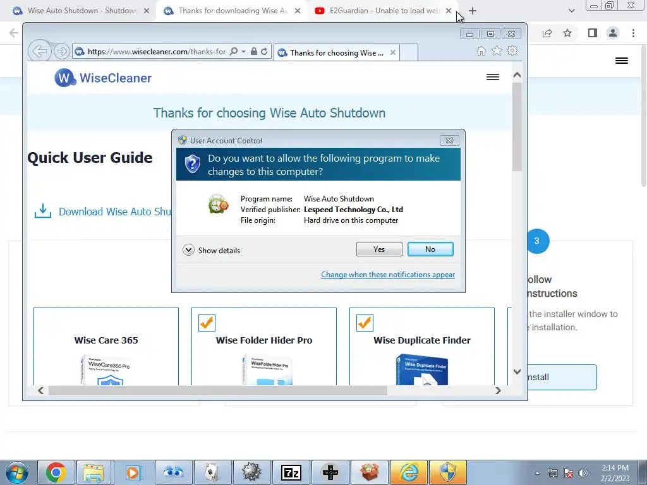Screen dimensions: 647x485
Task: Click No in the User Account Control dialog
Action: pos(430,249)
